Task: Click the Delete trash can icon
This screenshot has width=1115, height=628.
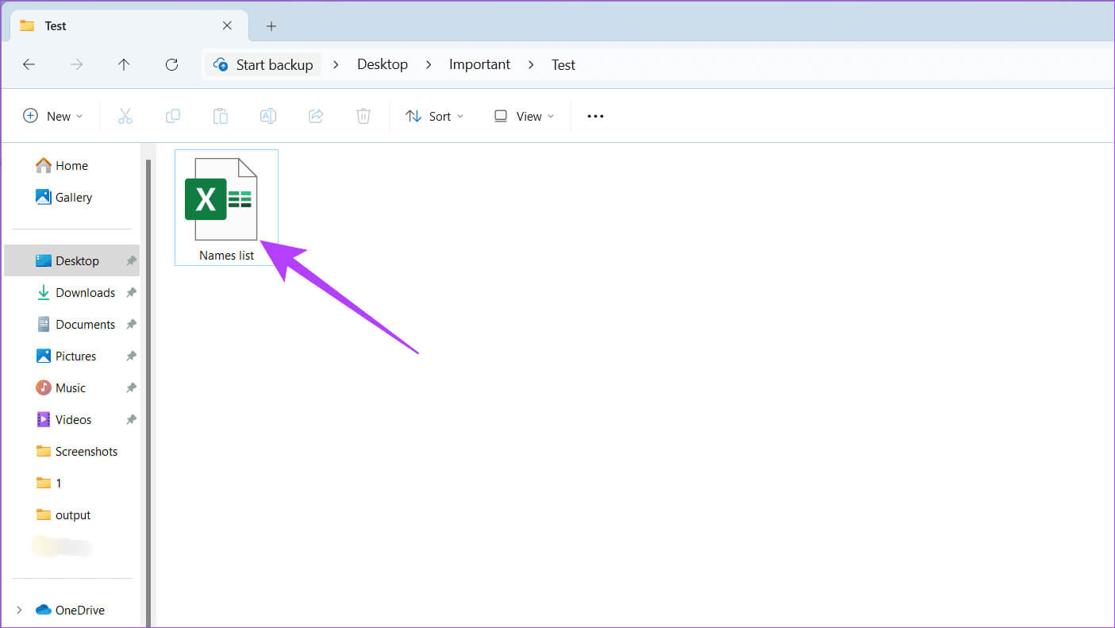Action: click(363, 116)
